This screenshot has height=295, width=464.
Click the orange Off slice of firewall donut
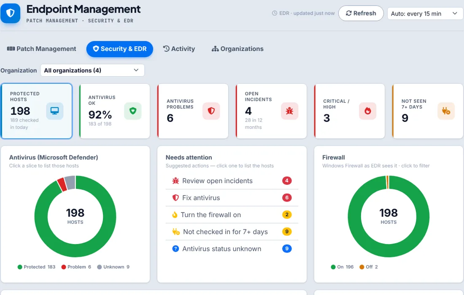tap(387, 182)
